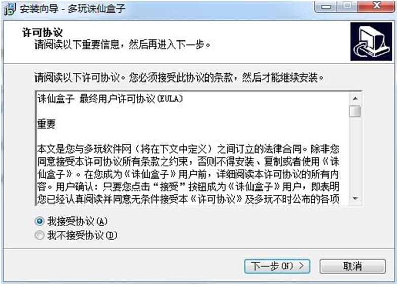Click the license scrollbar thumb
This screenshot has width=398, height=285.
[355, 111]
